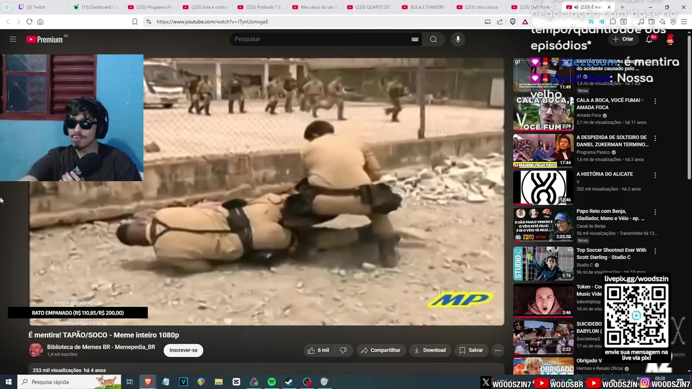Open File Explorer from the taskbar

pyautogui.click(x=218, y=382)
